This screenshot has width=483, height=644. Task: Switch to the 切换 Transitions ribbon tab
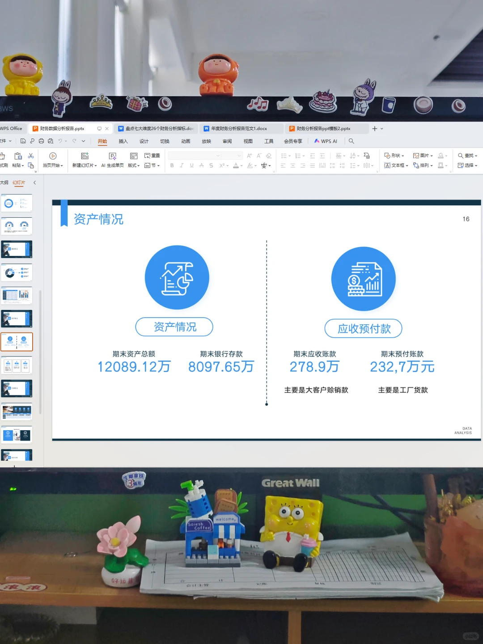(x=165, y=141)
